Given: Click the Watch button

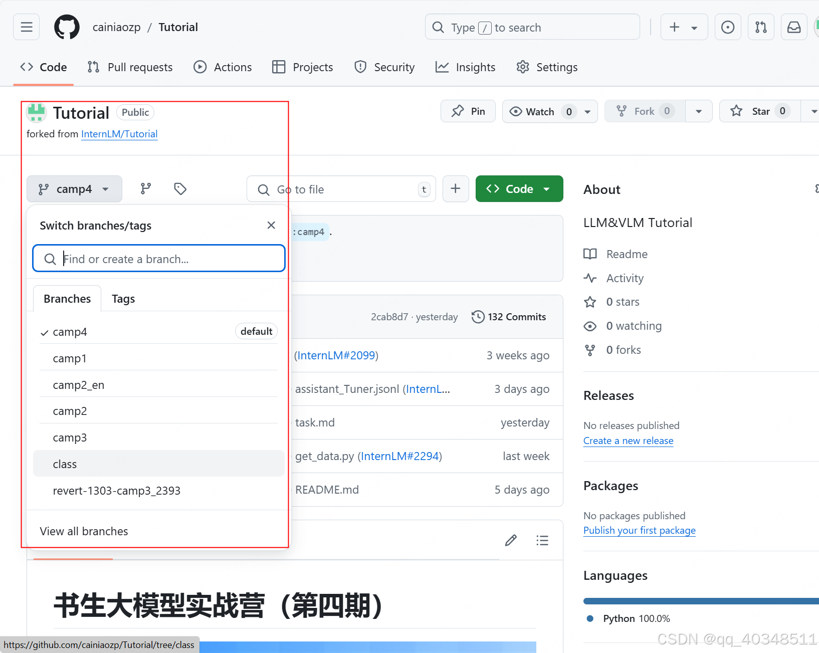Looking at the screenshot, I should click(x=540, y=111).
